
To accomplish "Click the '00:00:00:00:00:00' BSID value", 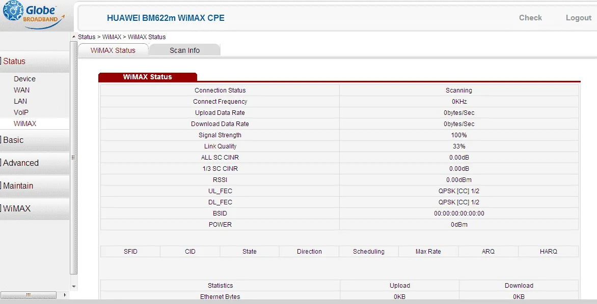I will [459, 214].
